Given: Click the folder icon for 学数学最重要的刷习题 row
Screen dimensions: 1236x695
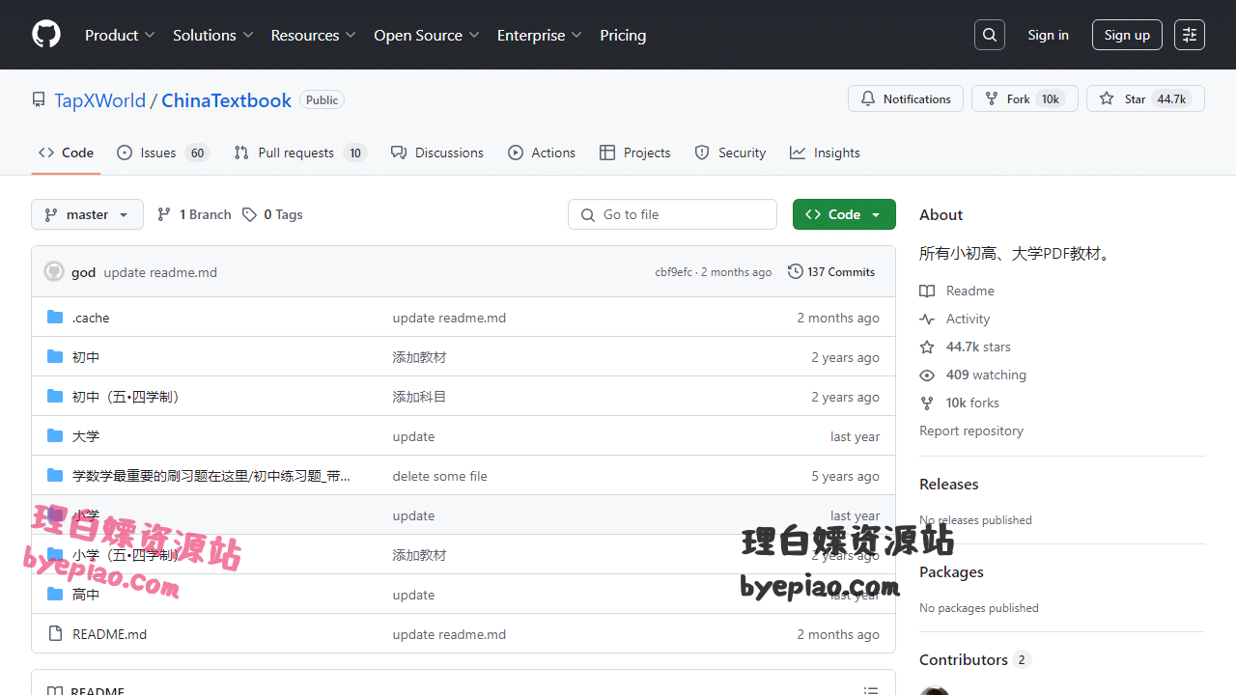Looking at the screenshot, I should click(x=55, y=476).
